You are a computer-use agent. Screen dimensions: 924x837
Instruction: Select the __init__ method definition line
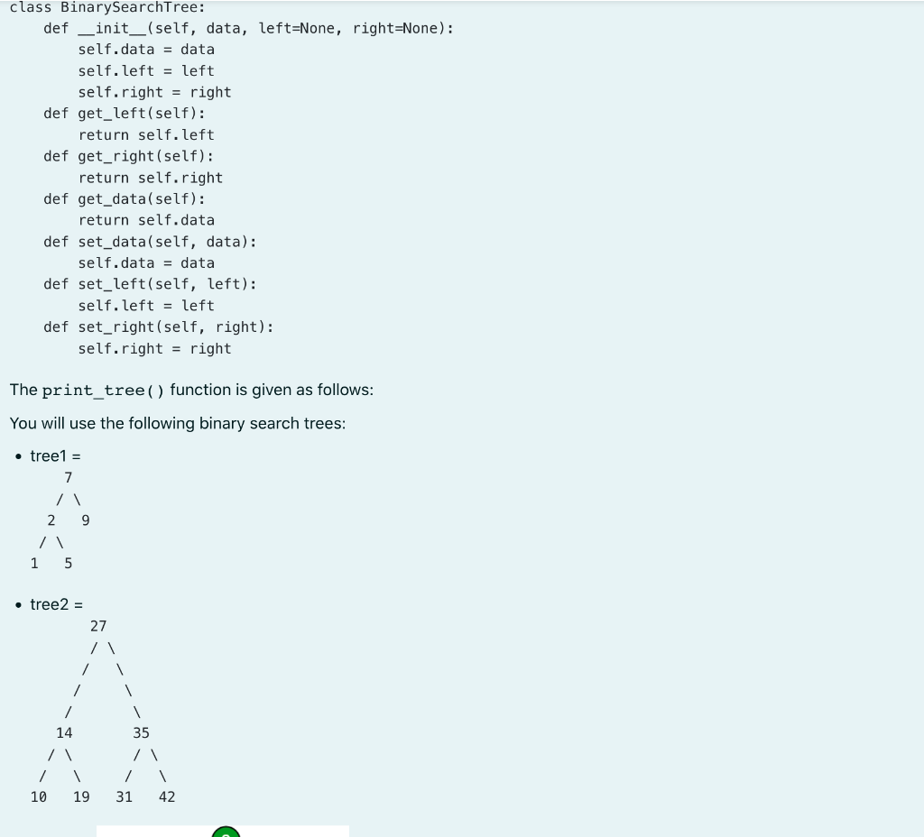[x=248, y=28]
